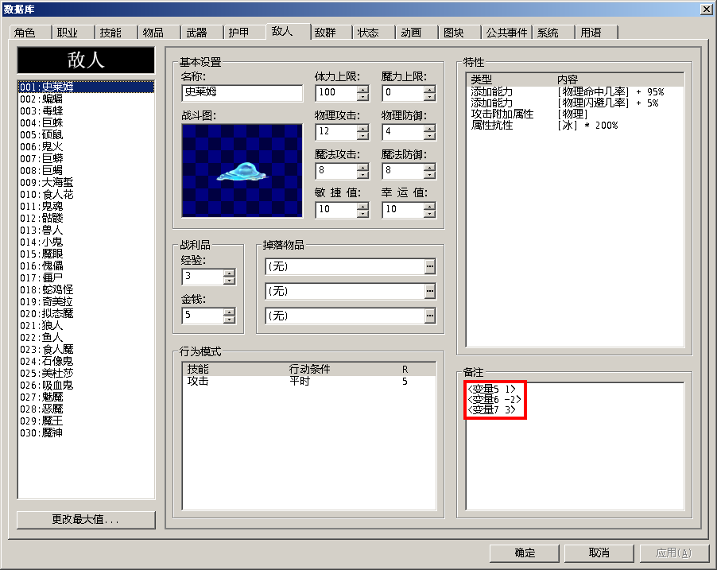717x570 pixels.
Task: Decrease 幸运值 with its down arrow
Action: click(x=430, y=214)
